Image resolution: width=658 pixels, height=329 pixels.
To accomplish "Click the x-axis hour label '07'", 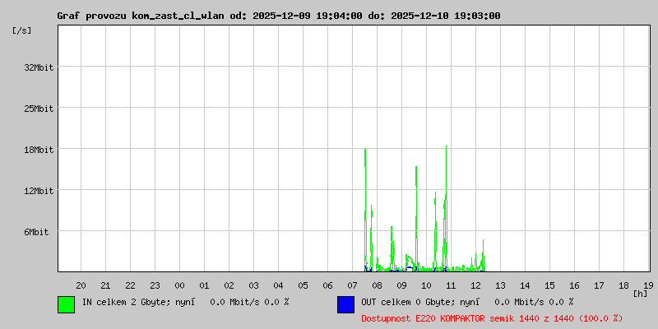I will (353, 285).
